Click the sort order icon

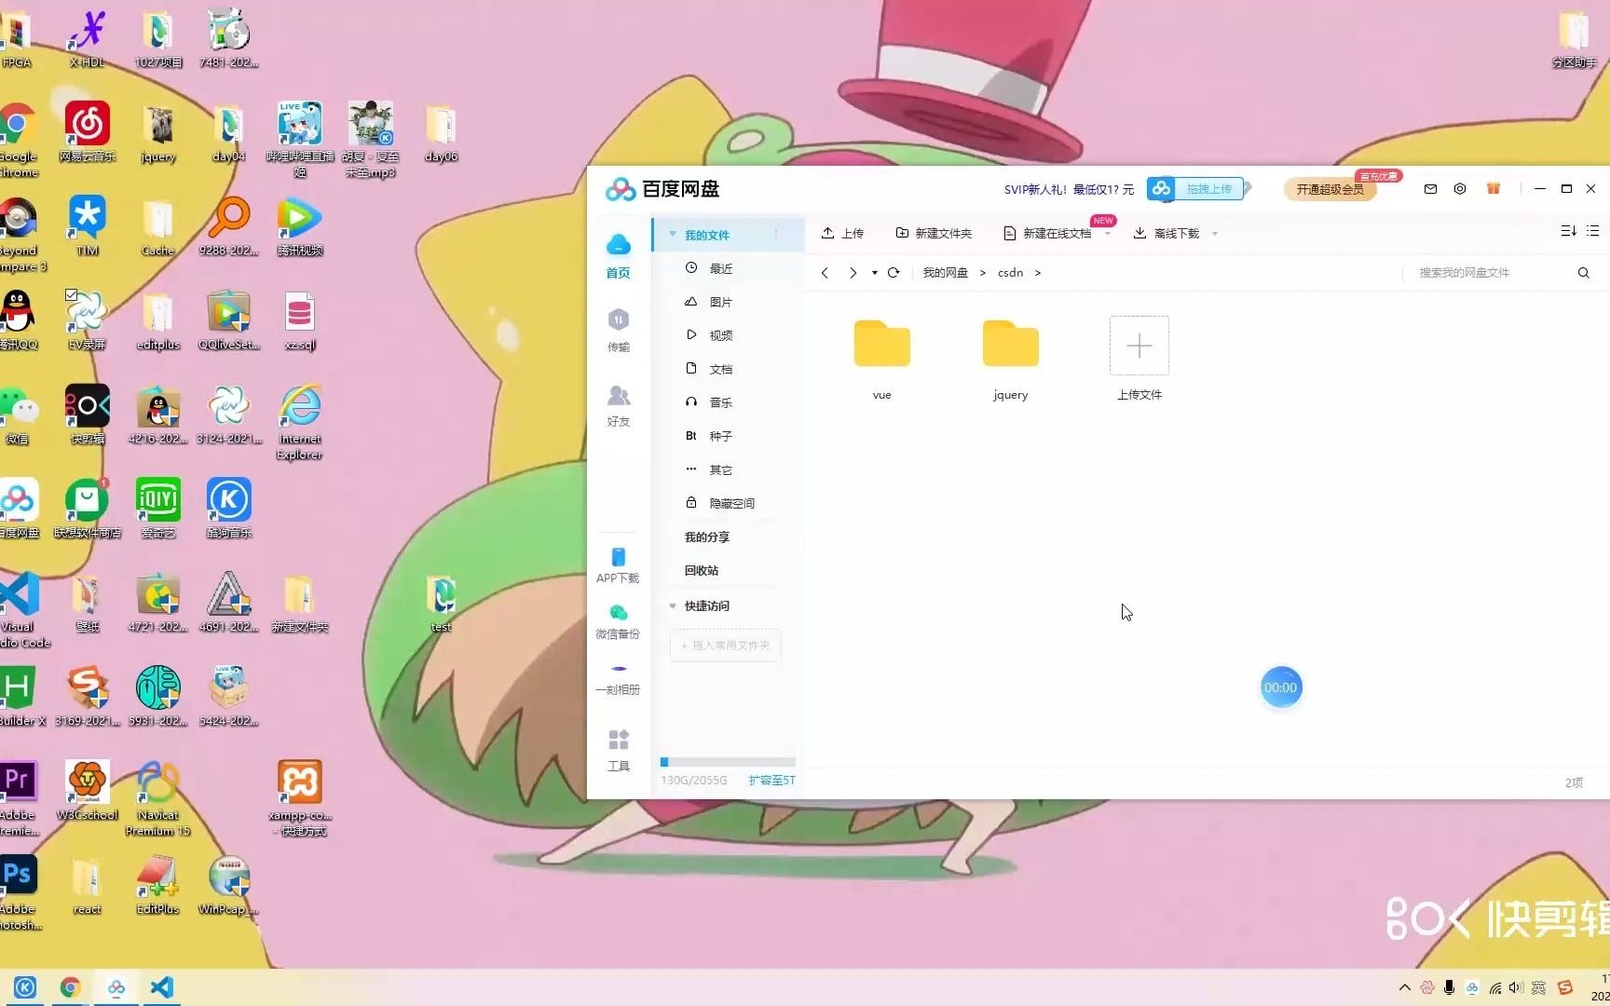click(1568, 231)
